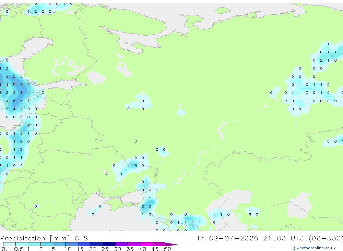Click the 'Precipitation' title word
This screenshot has height=251, width=343.
23,238
